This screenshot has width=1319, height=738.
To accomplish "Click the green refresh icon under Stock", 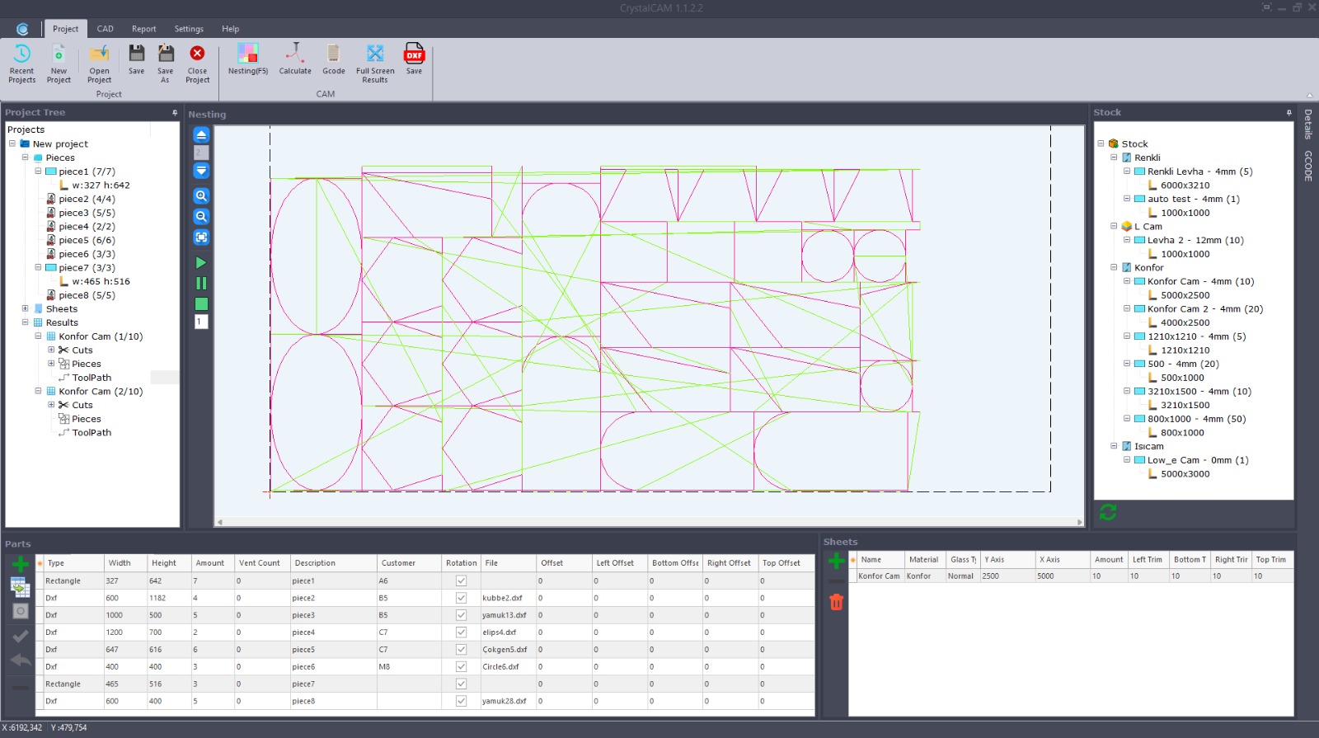I will click(1108, 513).
